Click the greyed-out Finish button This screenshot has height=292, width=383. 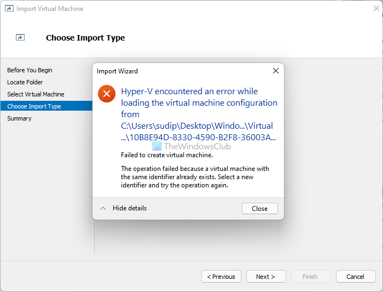310,277
